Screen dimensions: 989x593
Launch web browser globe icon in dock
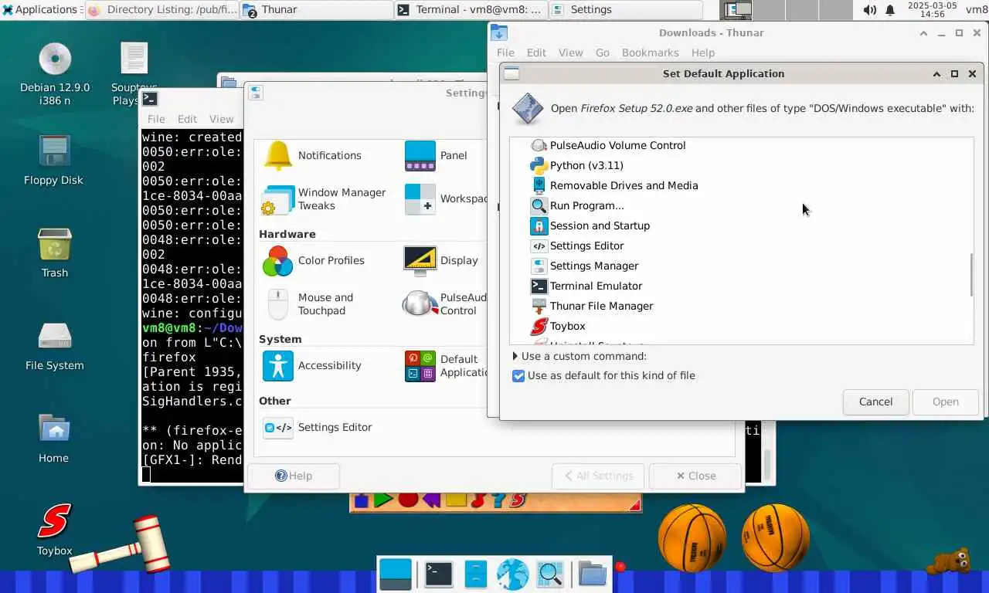point(512,574)
